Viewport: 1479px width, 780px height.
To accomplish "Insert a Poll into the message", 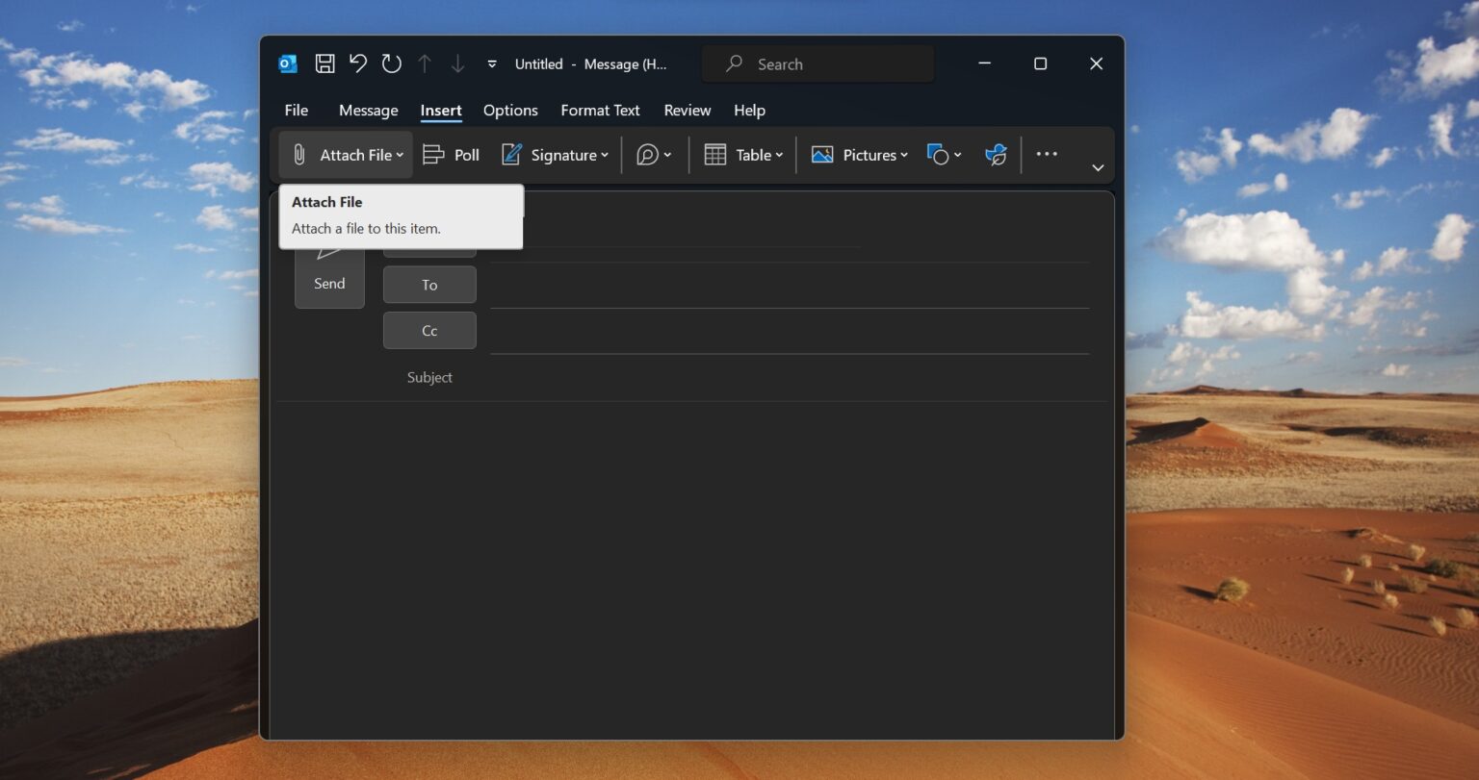I will pyautogui.click(x=450, y=154).
